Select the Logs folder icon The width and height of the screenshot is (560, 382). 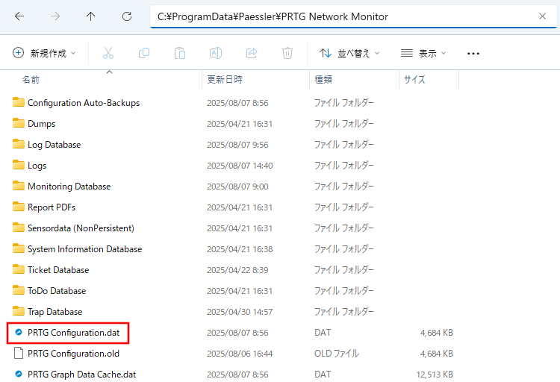point(19,165)
